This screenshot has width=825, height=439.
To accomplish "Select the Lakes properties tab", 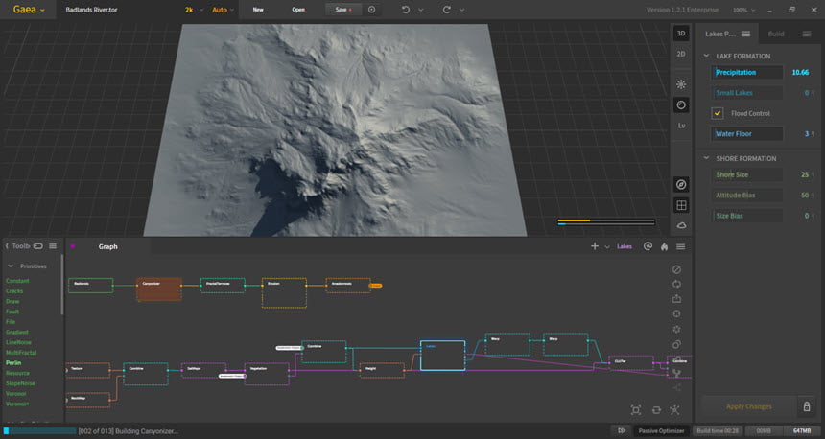I will click(x=720, y=34).
